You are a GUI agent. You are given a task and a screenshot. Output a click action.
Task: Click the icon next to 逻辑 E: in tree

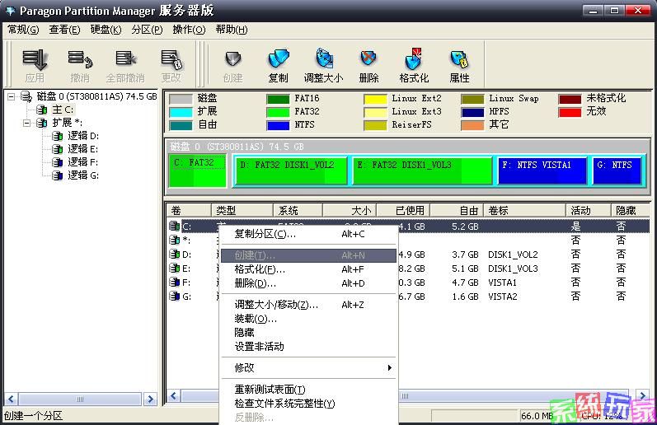58,148
